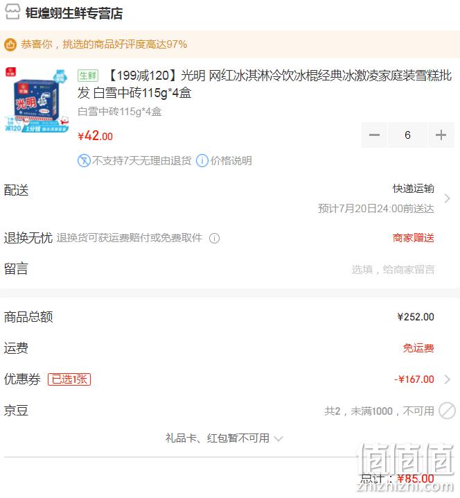
Task: Click the 价格说明 text link
Action: tap(231, 161)
